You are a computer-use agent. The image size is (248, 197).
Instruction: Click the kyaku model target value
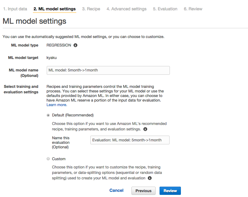52,58
